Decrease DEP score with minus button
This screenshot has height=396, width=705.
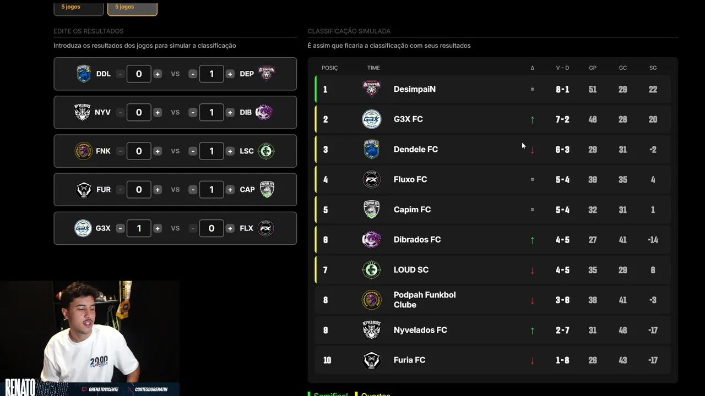coord(193,74)
